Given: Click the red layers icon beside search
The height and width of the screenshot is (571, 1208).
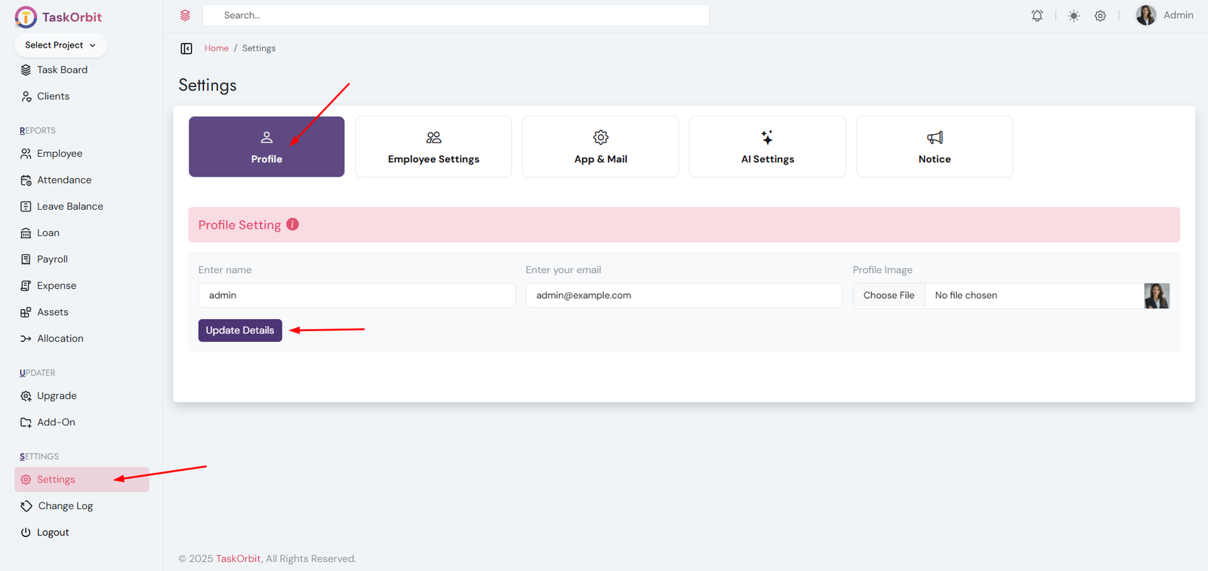Looking at the screenshot, I should [185, 15].
